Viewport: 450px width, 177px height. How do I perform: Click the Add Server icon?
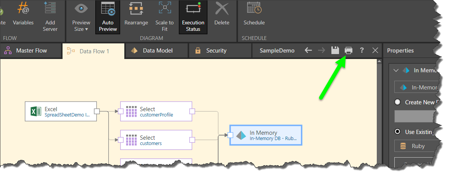50,9
